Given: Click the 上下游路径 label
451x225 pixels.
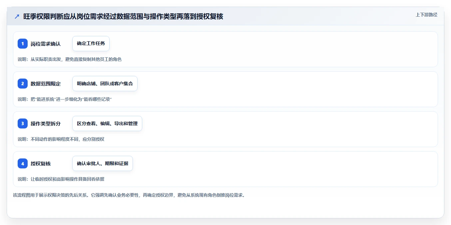Looking at the screenshot, I should [426, 15].
